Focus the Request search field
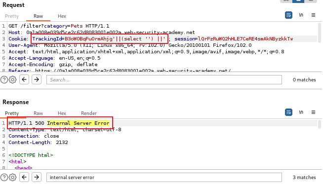 click(164, 79)
